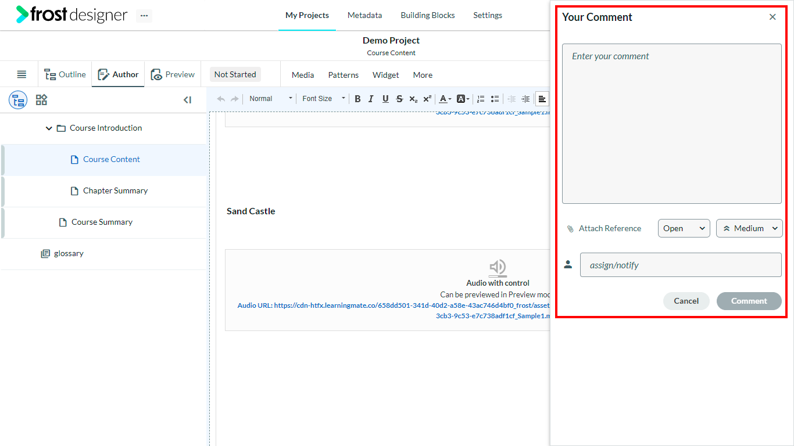Open the Media menu
Image resolution: width=794 pixels, height=446 pixels.
(x=303, y=75)
